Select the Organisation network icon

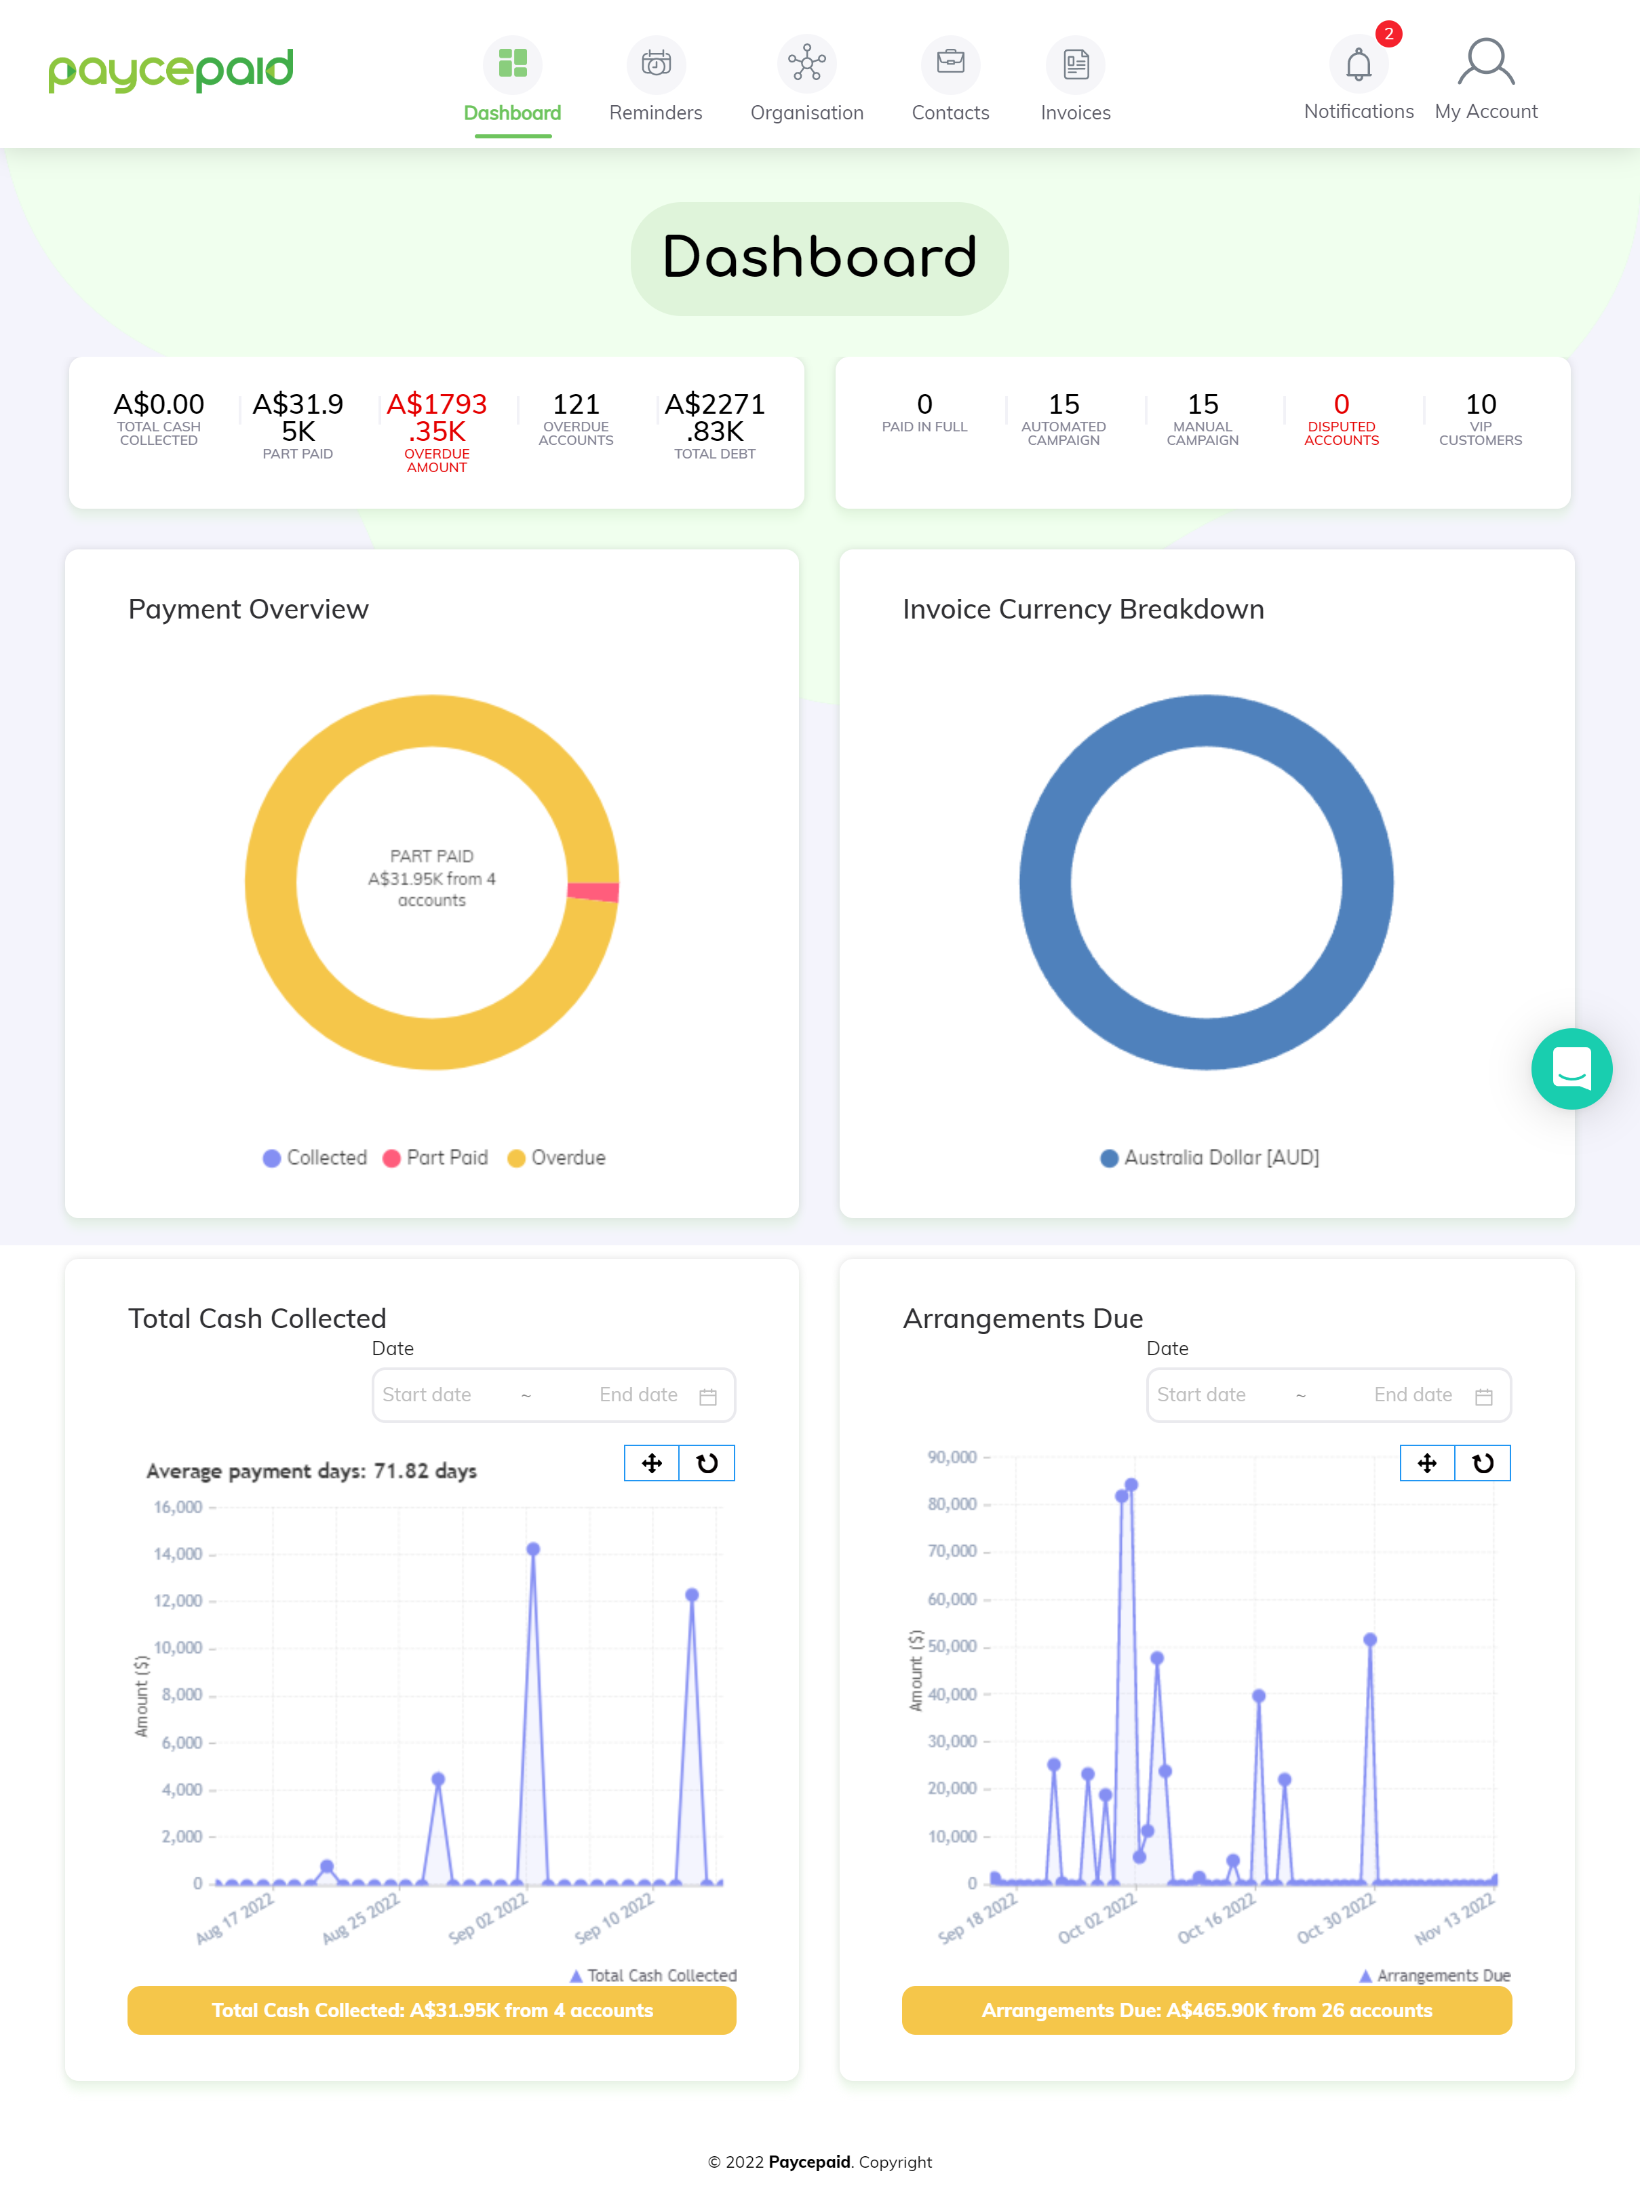pyautogui.click(x=807, y=64)
